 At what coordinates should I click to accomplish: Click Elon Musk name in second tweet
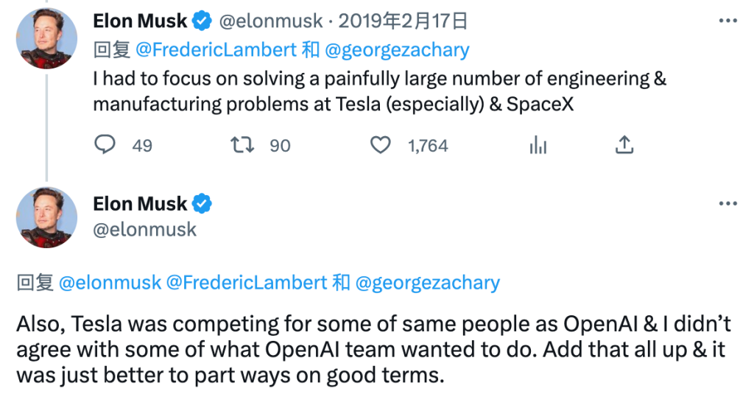[141, 203]
